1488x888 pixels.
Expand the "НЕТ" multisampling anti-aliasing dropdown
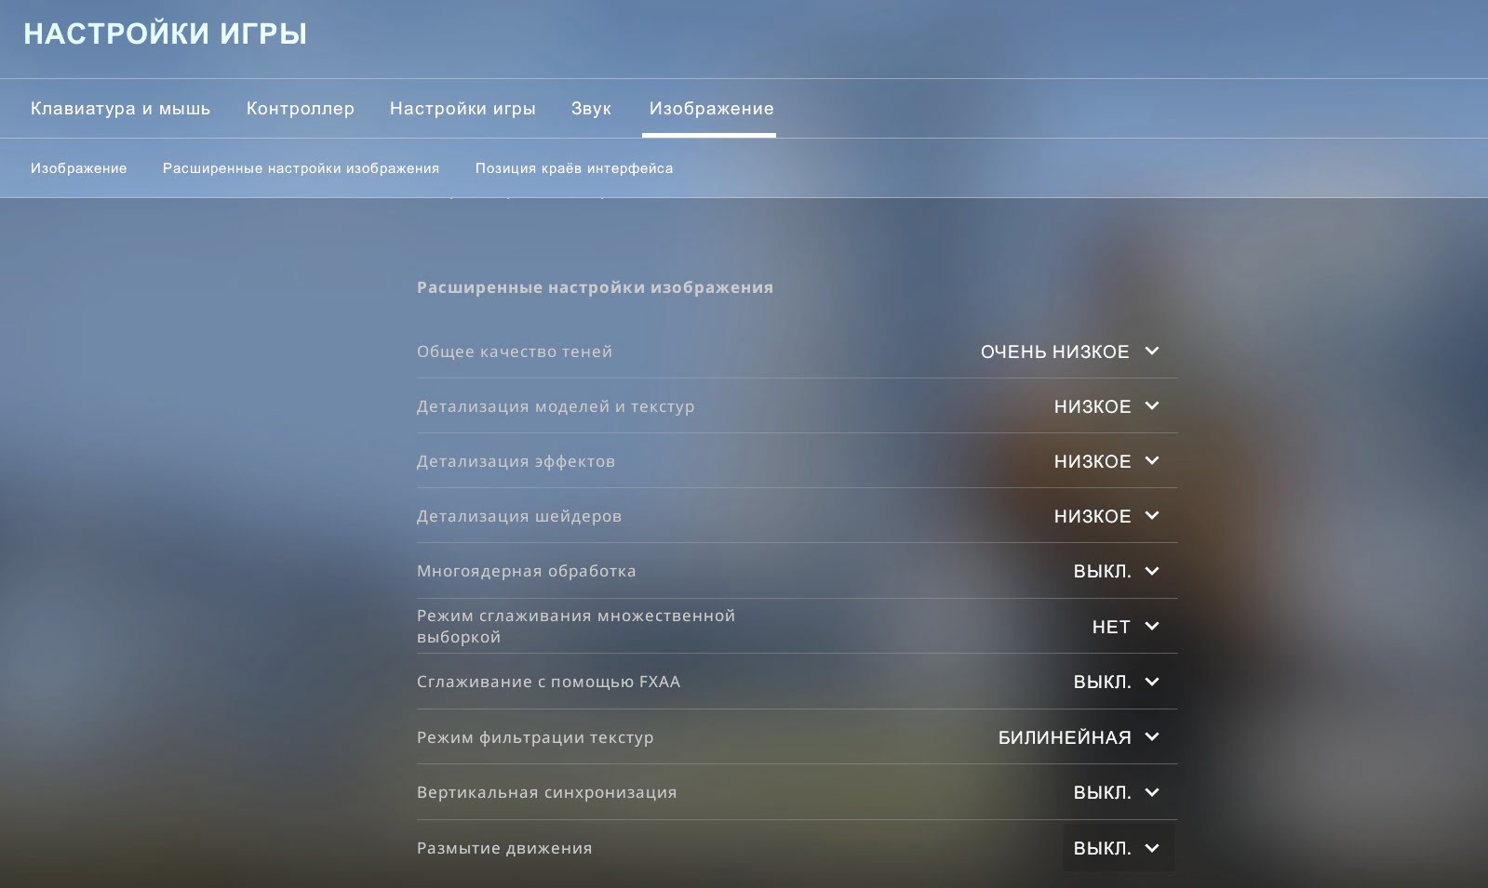click(x=1127, y=627)
